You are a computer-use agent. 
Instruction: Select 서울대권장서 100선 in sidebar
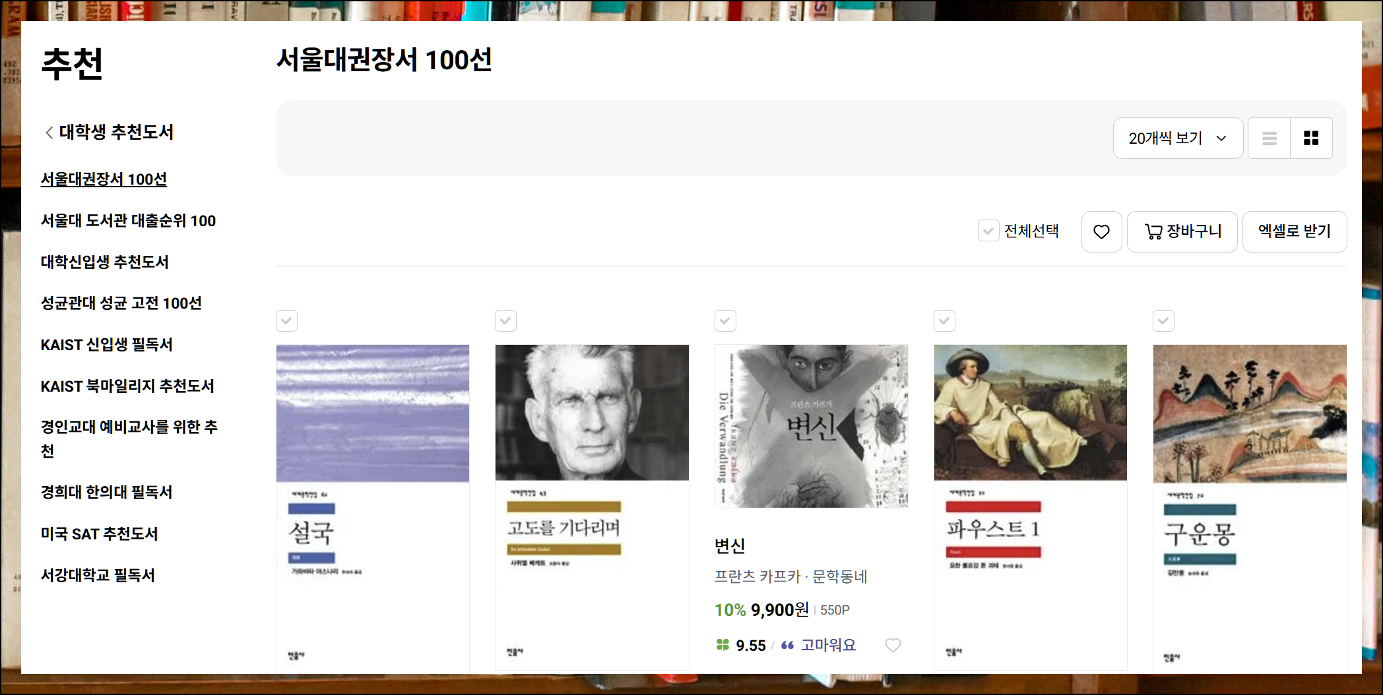coord(104,179)
